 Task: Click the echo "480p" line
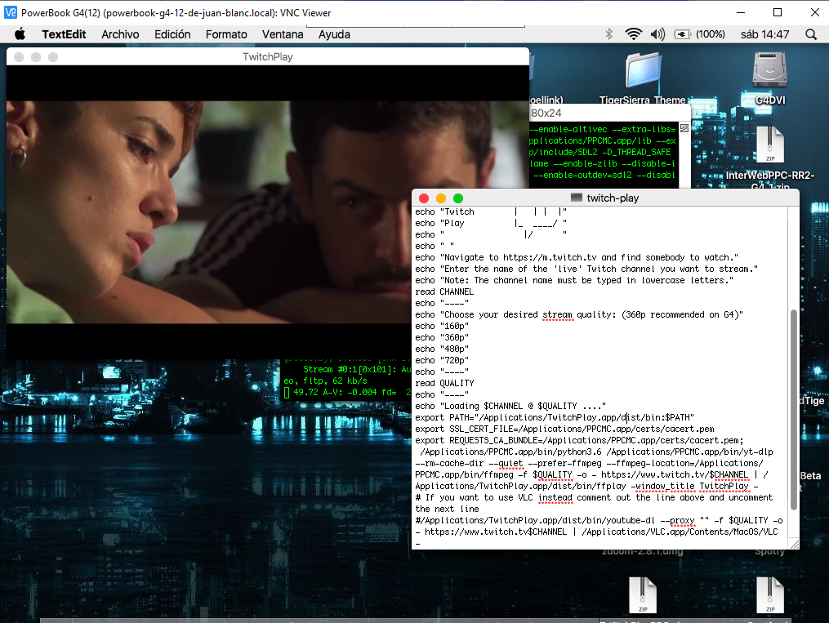click(442, 349)
